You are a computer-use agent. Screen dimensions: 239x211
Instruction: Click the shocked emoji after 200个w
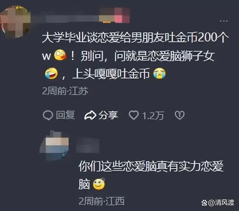click(60, 55)
